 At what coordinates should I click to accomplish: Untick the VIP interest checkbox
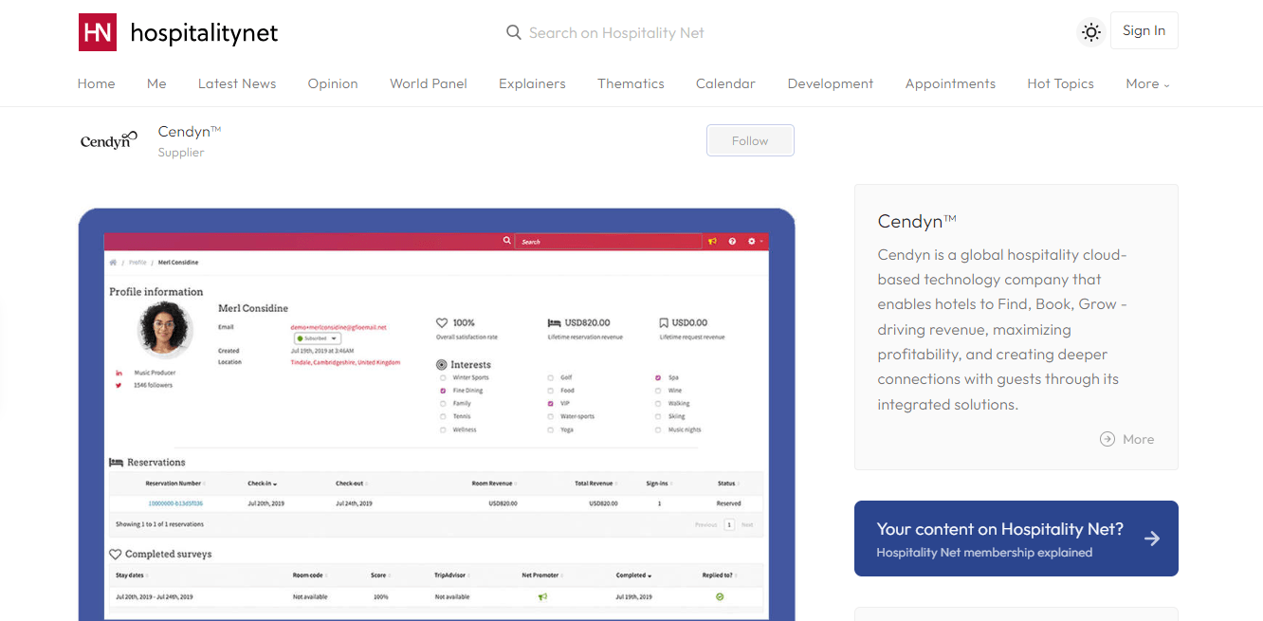(x=551, y=403)
